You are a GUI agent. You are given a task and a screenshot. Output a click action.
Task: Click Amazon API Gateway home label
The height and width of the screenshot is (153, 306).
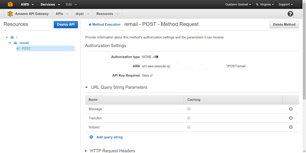32,14
